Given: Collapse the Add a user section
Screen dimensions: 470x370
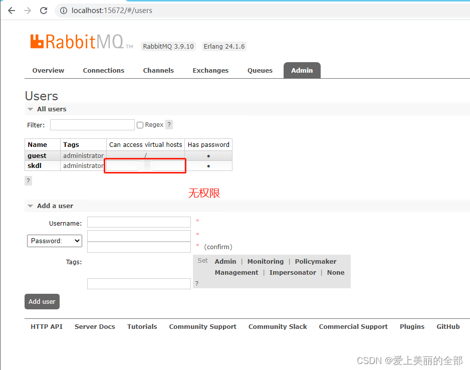Looking at the screenshot, I should 31,206.
